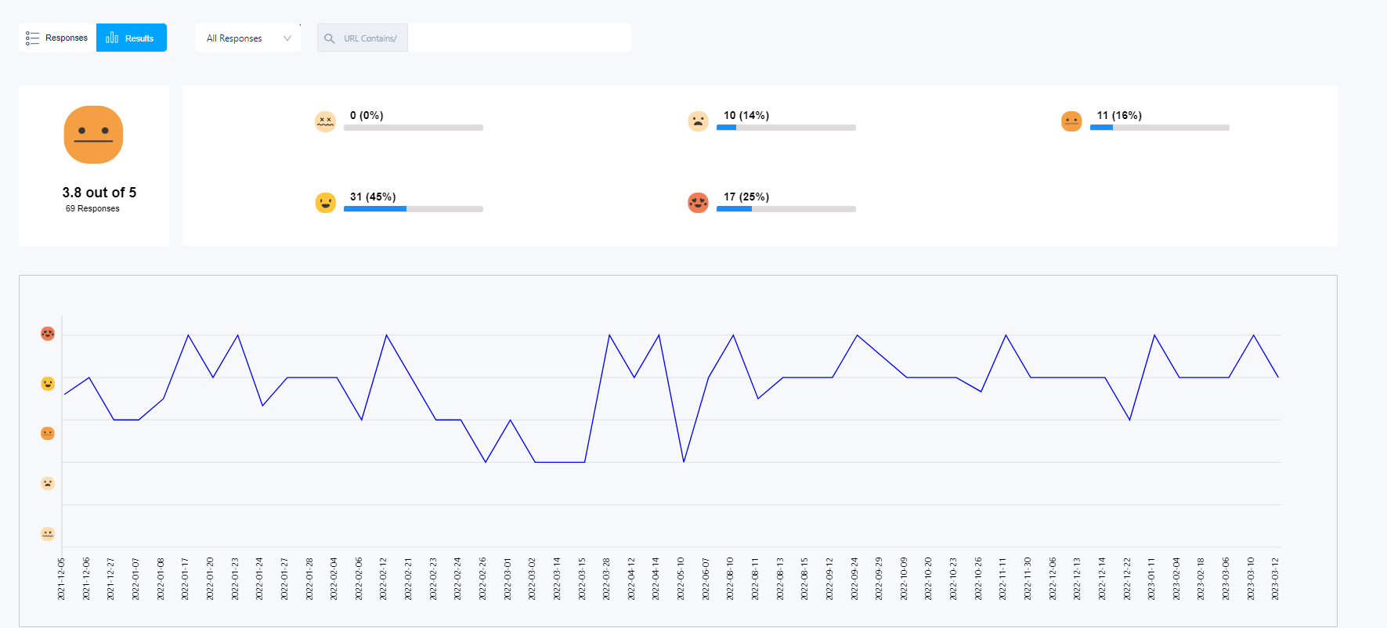Click the happy face emoji with 31 (45%)

[325, 203]
